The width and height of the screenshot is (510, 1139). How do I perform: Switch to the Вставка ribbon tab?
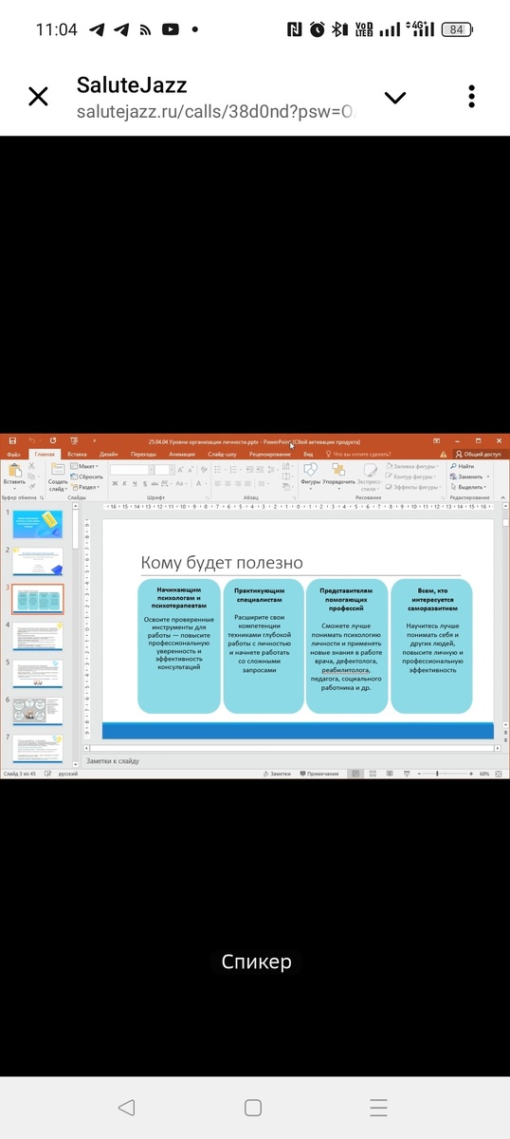tap(77, 455)
